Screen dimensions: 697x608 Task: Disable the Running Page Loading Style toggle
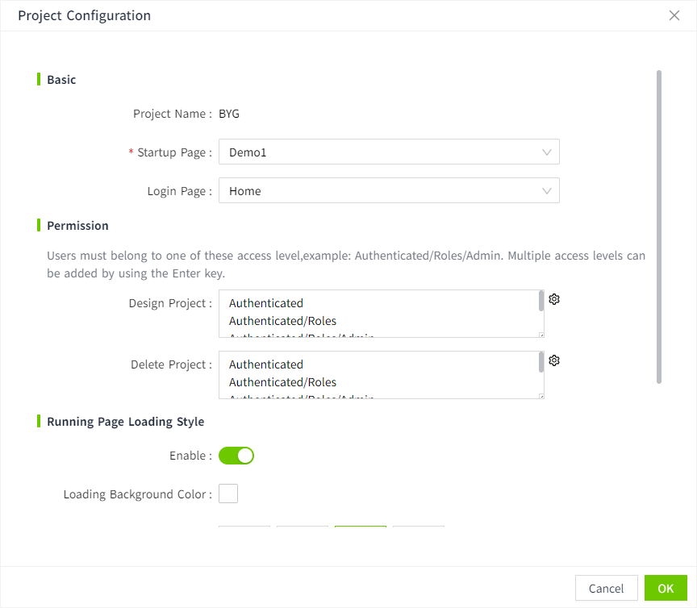[236, 456]
